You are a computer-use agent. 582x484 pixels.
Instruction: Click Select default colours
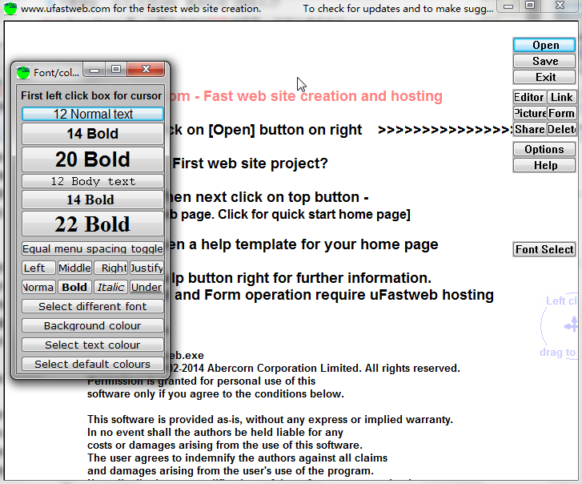point(92,365)
